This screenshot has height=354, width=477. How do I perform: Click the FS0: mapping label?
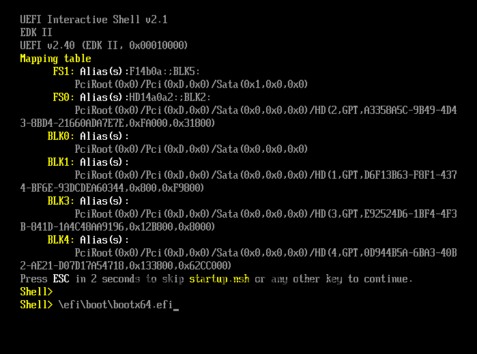click(x=64, y=98)
